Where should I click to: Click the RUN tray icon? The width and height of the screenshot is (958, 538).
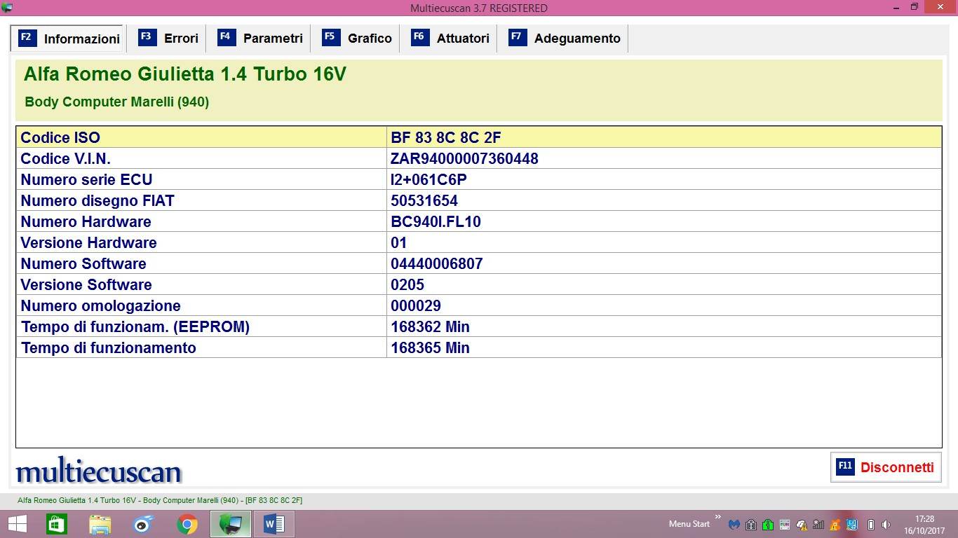click(x=785, y=524)
